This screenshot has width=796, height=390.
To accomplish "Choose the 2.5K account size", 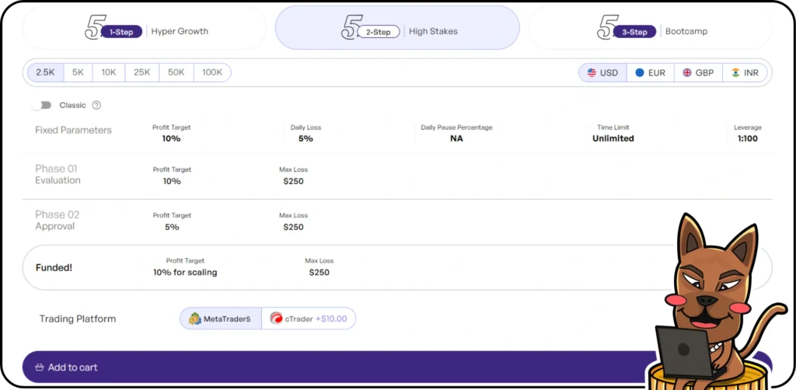I will (45, 72).
